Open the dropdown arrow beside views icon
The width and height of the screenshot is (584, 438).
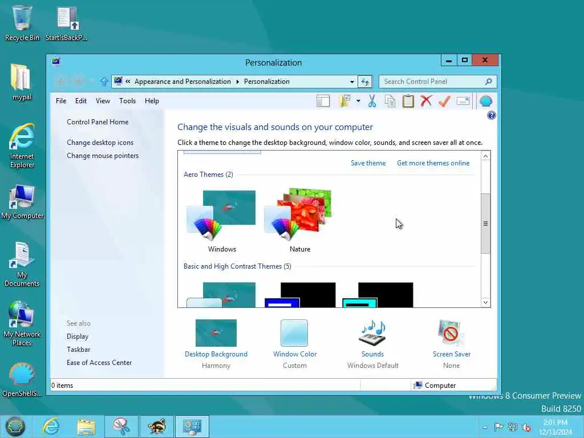tap(358, 101)
